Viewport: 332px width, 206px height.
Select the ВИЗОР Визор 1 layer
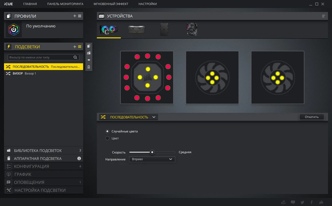(43, 73)
